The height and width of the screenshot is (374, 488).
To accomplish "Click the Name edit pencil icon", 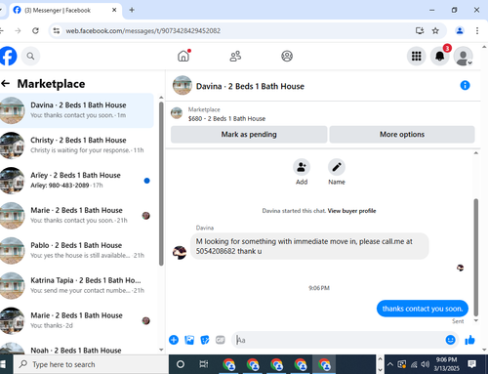I will click(337, 167).
